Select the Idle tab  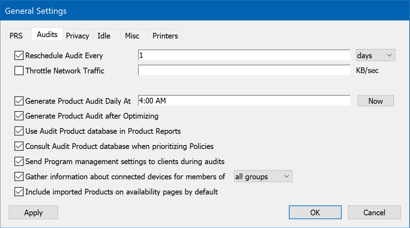(104, 36)
